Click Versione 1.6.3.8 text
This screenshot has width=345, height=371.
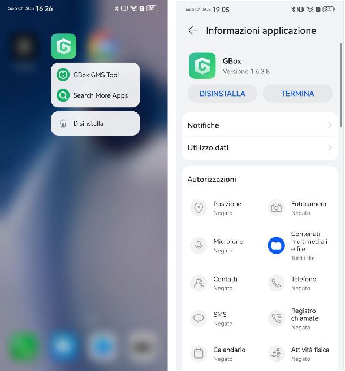[x=246, y=72]
